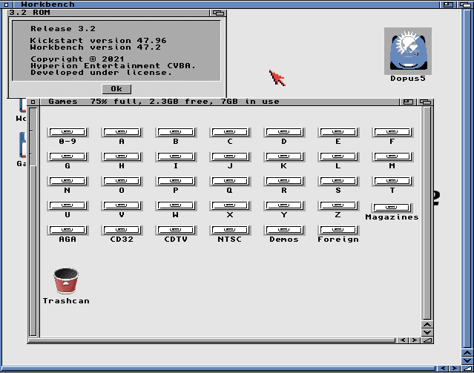Click the Games window zoom gadget
Viewport: 474px width, 373px height.
408,102
